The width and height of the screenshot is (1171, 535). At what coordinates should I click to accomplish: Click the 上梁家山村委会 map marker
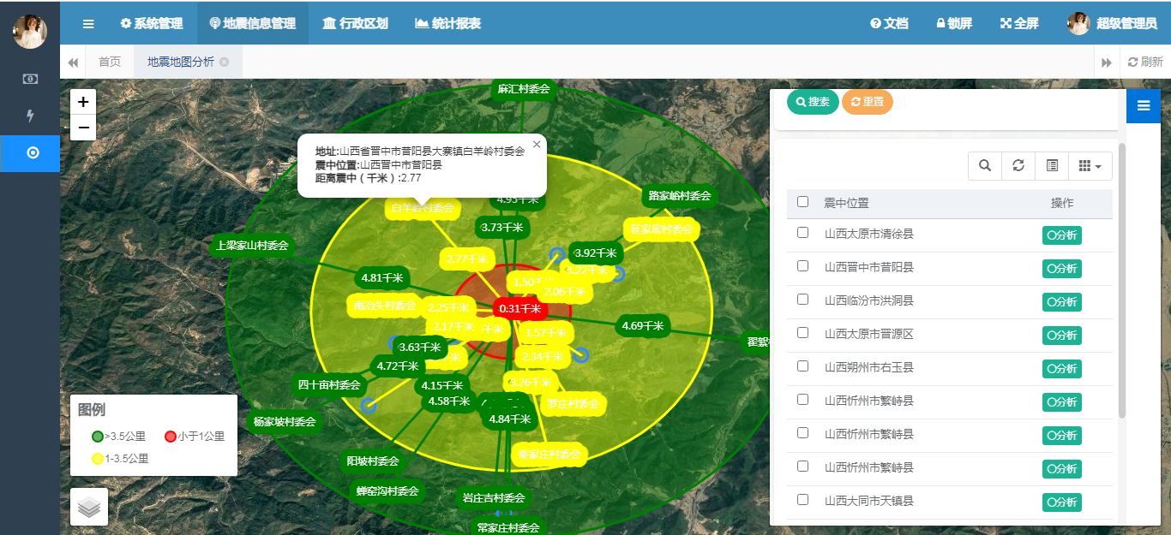252,246
